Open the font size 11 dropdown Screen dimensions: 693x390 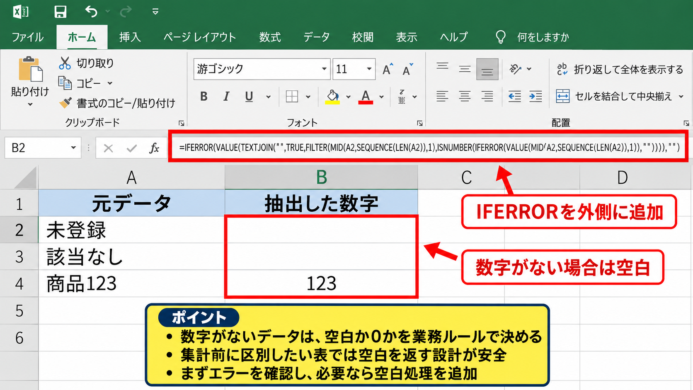tap(369, 69)
